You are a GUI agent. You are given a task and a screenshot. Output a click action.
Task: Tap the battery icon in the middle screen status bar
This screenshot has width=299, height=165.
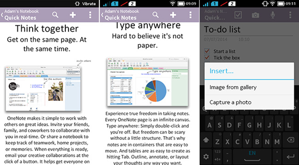tap(182, 4)
